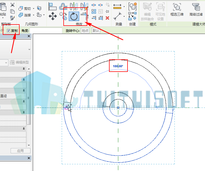This screenshot has width=205, height=171.
Task: Click the 修改 panel label
Action: pos(79,24)
